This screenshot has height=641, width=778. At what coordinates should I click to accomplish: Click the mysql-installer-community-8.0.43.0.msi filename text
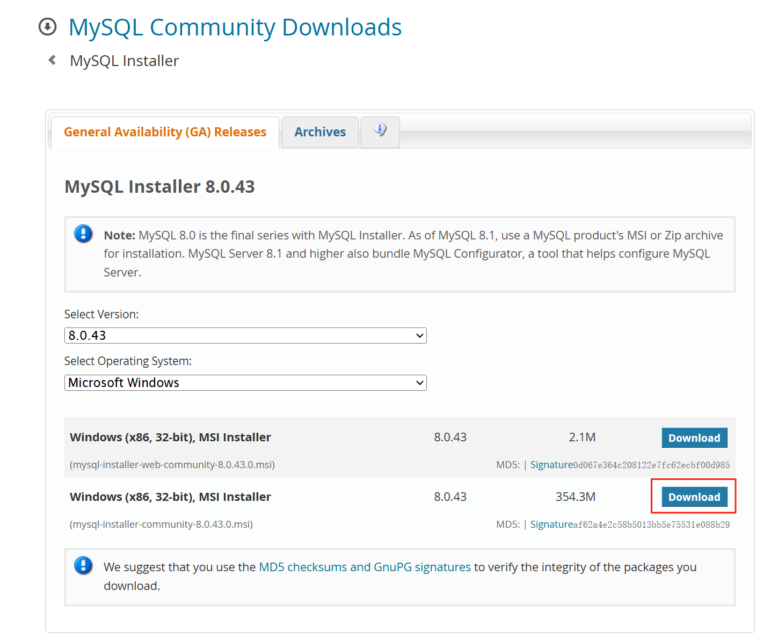(x=161, y=525)
